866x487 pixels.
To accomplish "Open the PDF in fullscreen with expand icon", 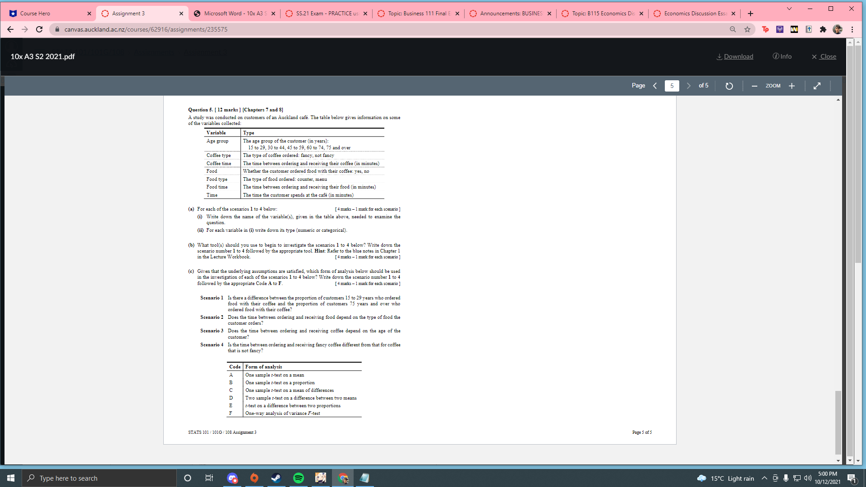I will click(817, 86).
